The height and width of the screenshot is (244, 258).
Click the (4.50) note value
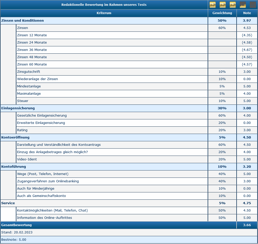pos(247,57)
